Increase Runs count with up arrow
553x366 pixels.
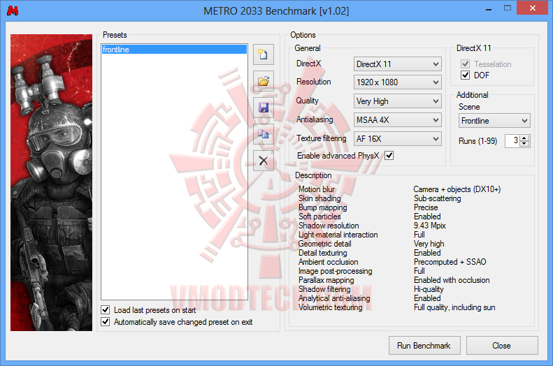coord(524,138)
